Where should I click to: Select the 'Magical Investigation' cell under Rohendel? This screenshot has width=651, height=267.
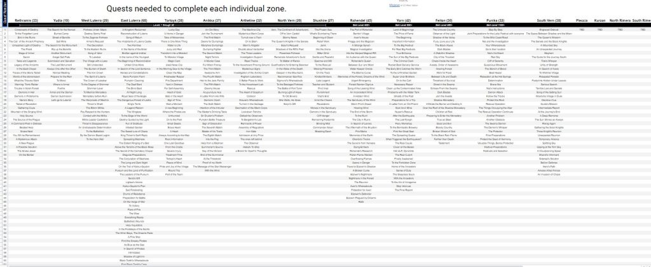pyautogui.click(x=361, y=50)
